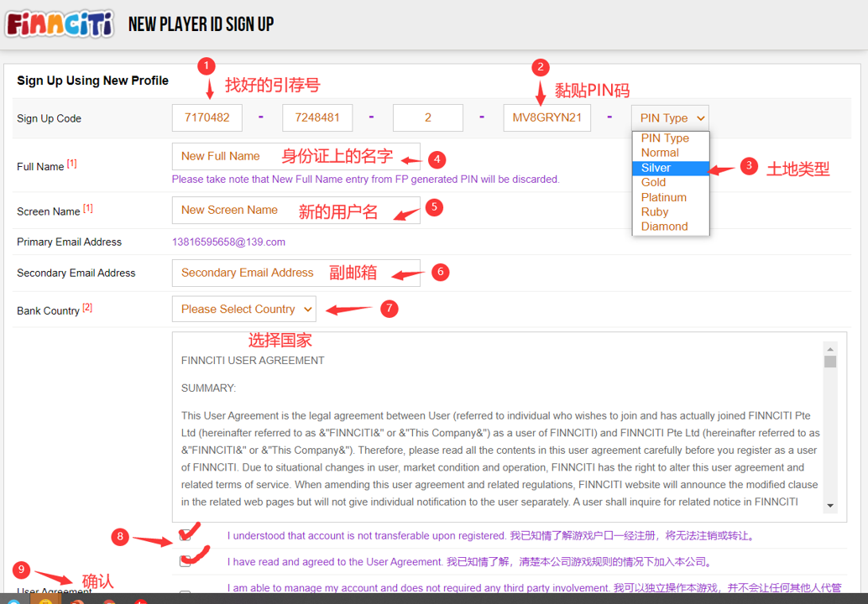Click the 'Sign Up Code' label
The height and width of the screenshot is (604, 868).
(50, 118)
